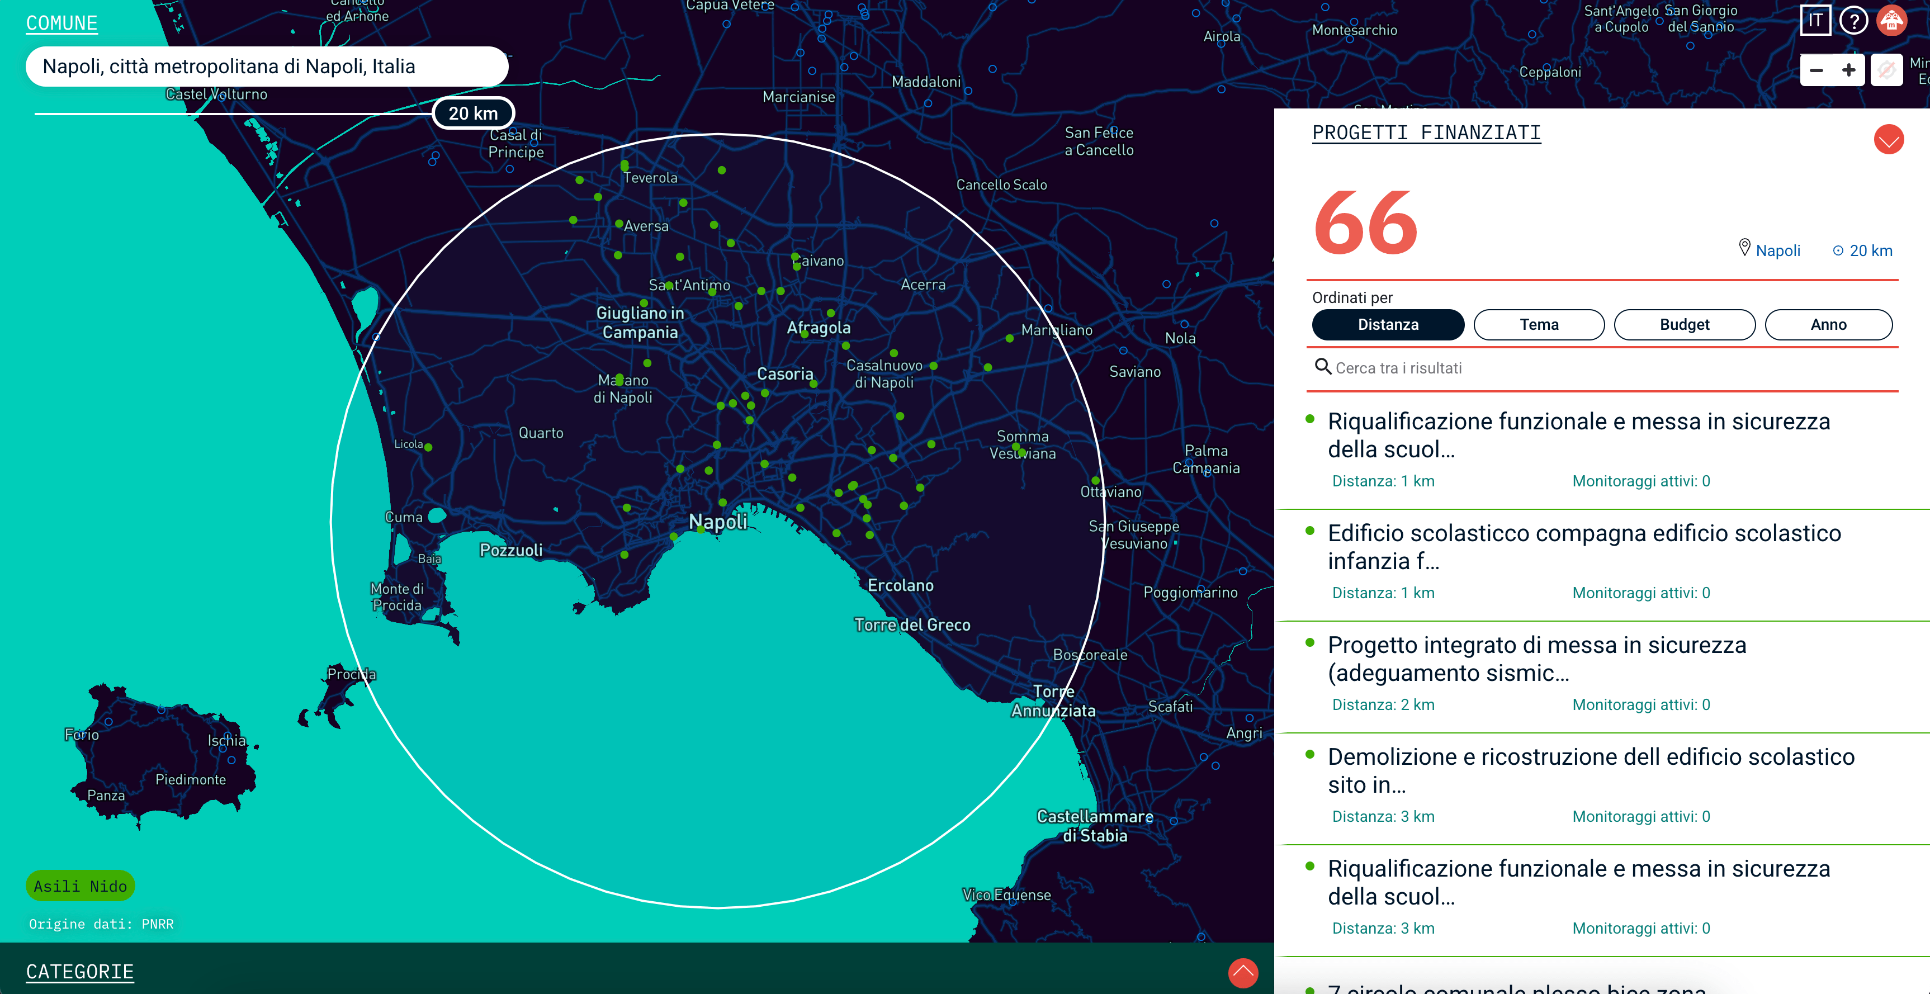
Task: Click the radius slider track line
Action: [x=233, y=114]
